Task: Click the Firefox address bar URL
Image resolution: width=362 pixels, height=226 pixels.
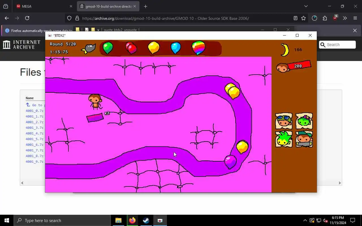Action: pyautogui.click(x=165, y=18)
